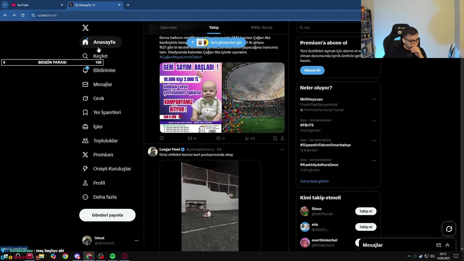The width and height of the screenshot is (464, 261).
Task: Switch to the Takip tab
Action: (x=214, y=28)
